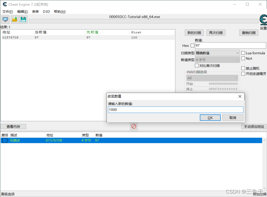This screenshot has height=197, width=267.
Task: Click the save floppy disk icon
Action: 23,20
